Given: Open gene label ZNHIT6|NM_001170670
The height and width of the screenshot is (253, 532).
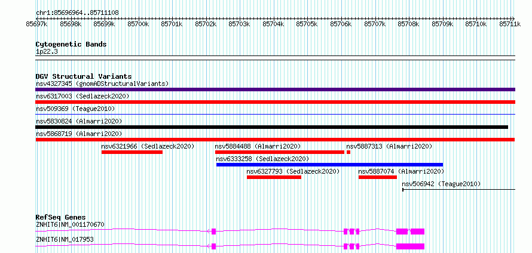Looking at the screenshot, I should click(70, 224).
